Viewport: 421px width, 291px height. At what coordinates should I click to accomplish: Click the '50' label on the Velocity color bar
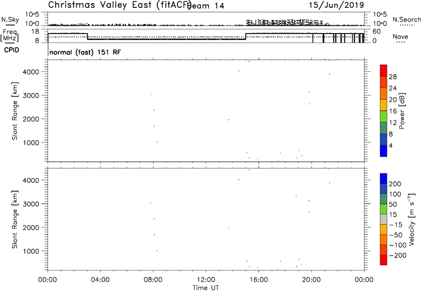[x=393, y=204]
